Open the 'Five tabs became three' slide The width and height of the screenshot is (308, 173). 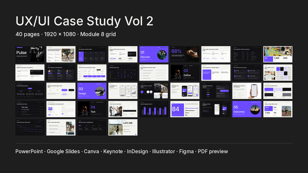30,91
